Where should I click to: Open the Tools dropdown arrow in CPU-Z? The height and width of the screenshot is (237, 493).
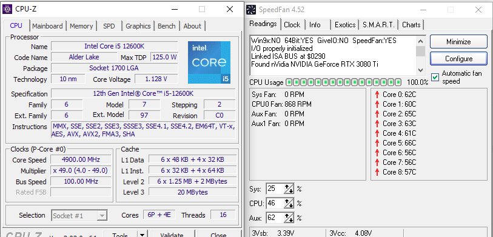click(143, 234)
